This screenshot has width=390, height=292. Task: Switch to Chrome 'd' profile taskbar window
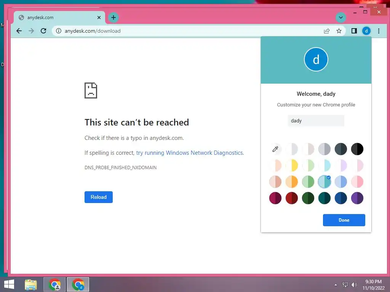coord(78,284)
